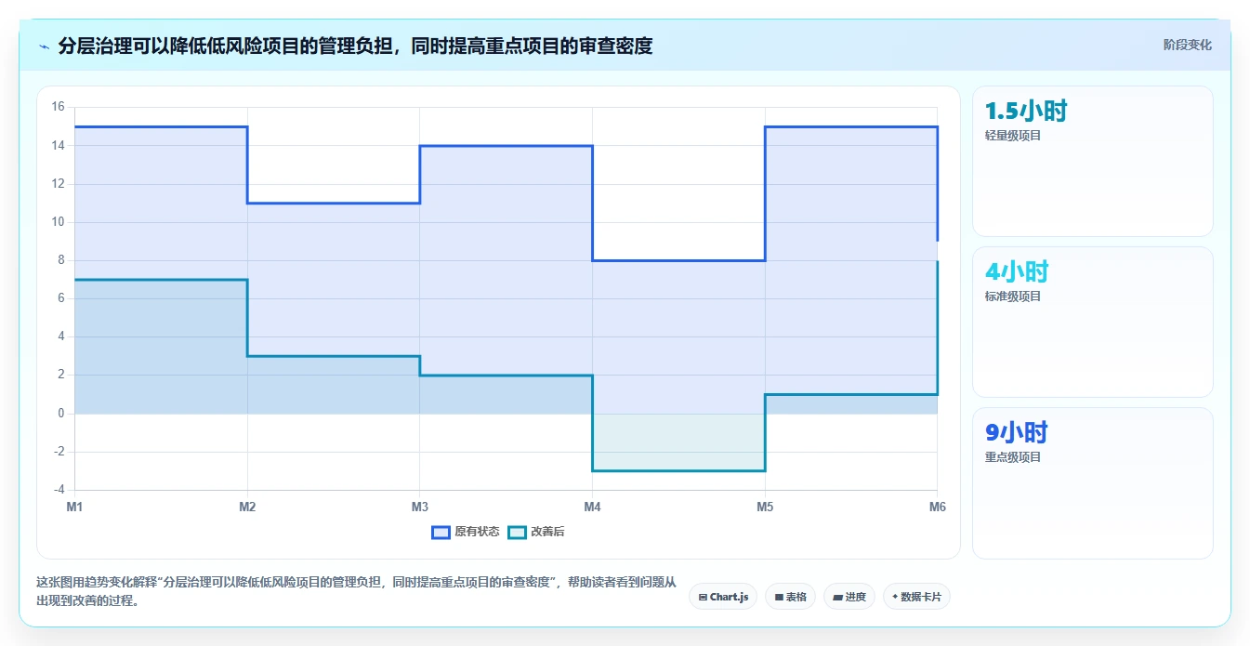Click the 数据卡片 tag
1250x646 pixels.
click(916, 597)
